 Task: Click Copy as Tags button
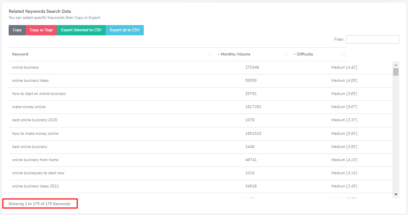coord(41,30)
